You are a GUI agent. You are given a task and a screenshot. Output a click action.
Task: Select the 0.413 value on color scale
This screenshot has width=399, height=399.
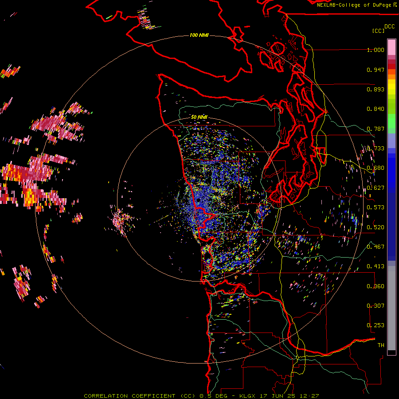pyautogui.click(x=376, y=266)
